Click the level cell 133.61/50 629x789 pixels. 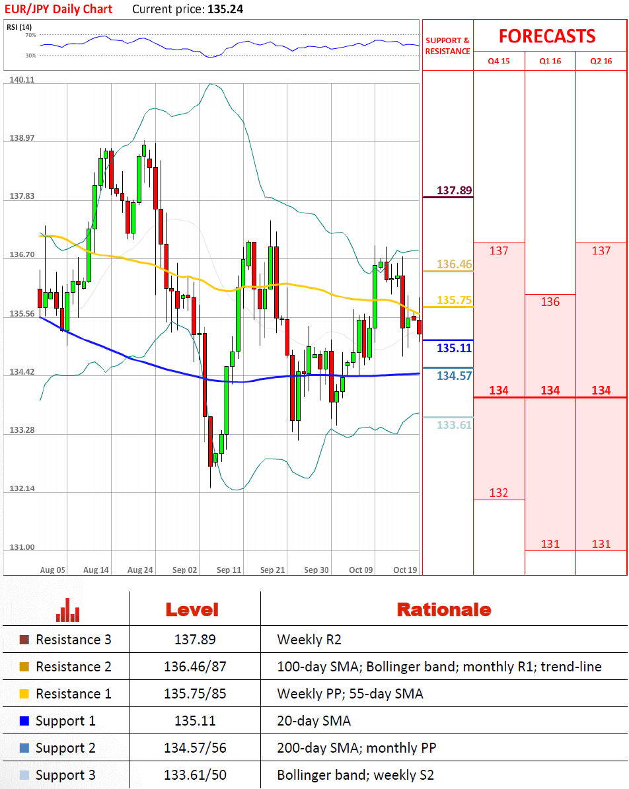click(x=195, y=775)
